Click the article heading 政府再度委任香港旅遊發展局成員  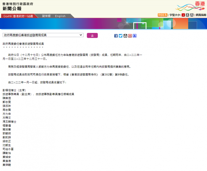(23, 43)
